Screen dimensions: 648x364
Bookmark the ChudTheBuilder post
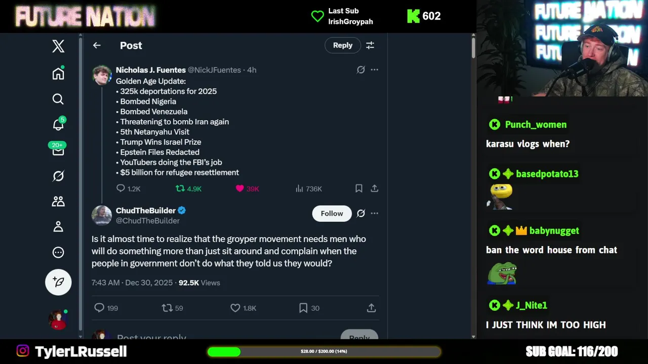pos(303,308)
